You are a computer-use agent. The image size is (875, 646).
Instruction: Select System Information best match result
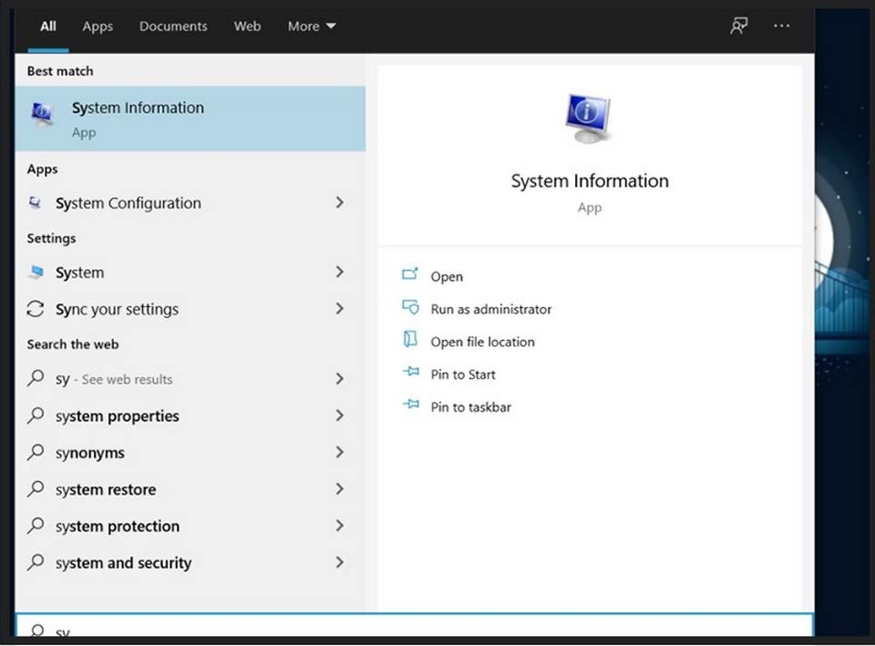coord(190,118)
